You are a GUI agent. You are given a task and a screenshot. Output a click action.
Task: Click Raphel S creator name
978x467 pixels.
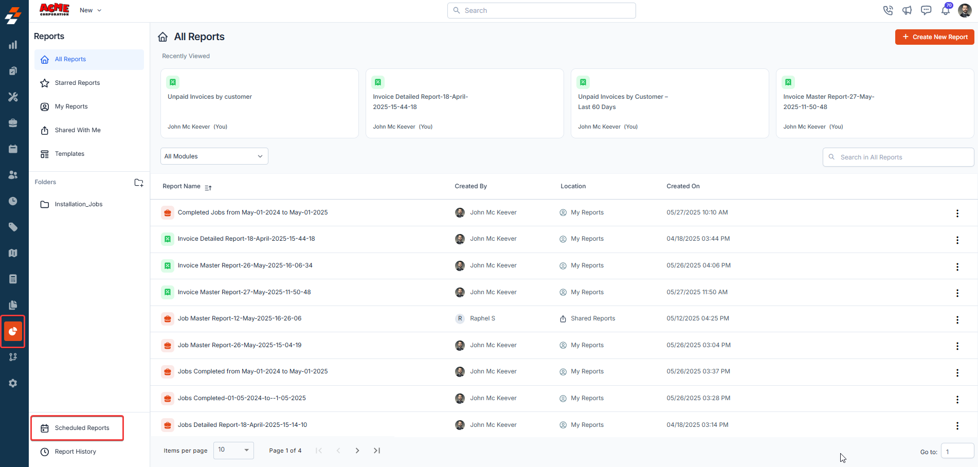tap(482, 318)
